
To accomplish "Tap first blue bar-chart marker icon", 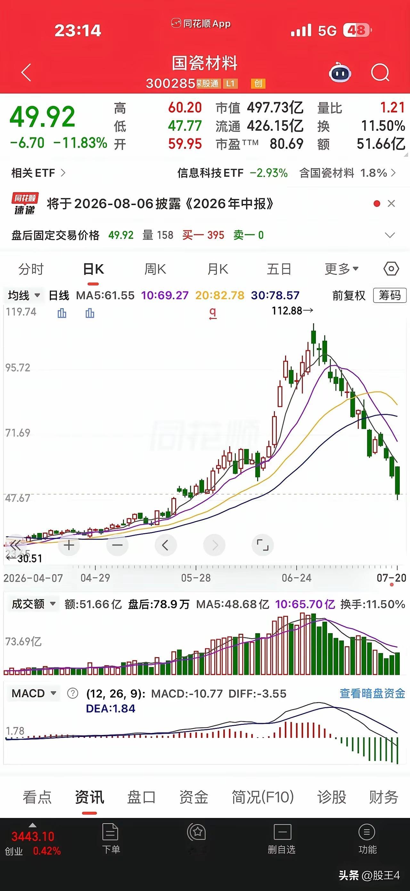I will click(x=62, y=313).
